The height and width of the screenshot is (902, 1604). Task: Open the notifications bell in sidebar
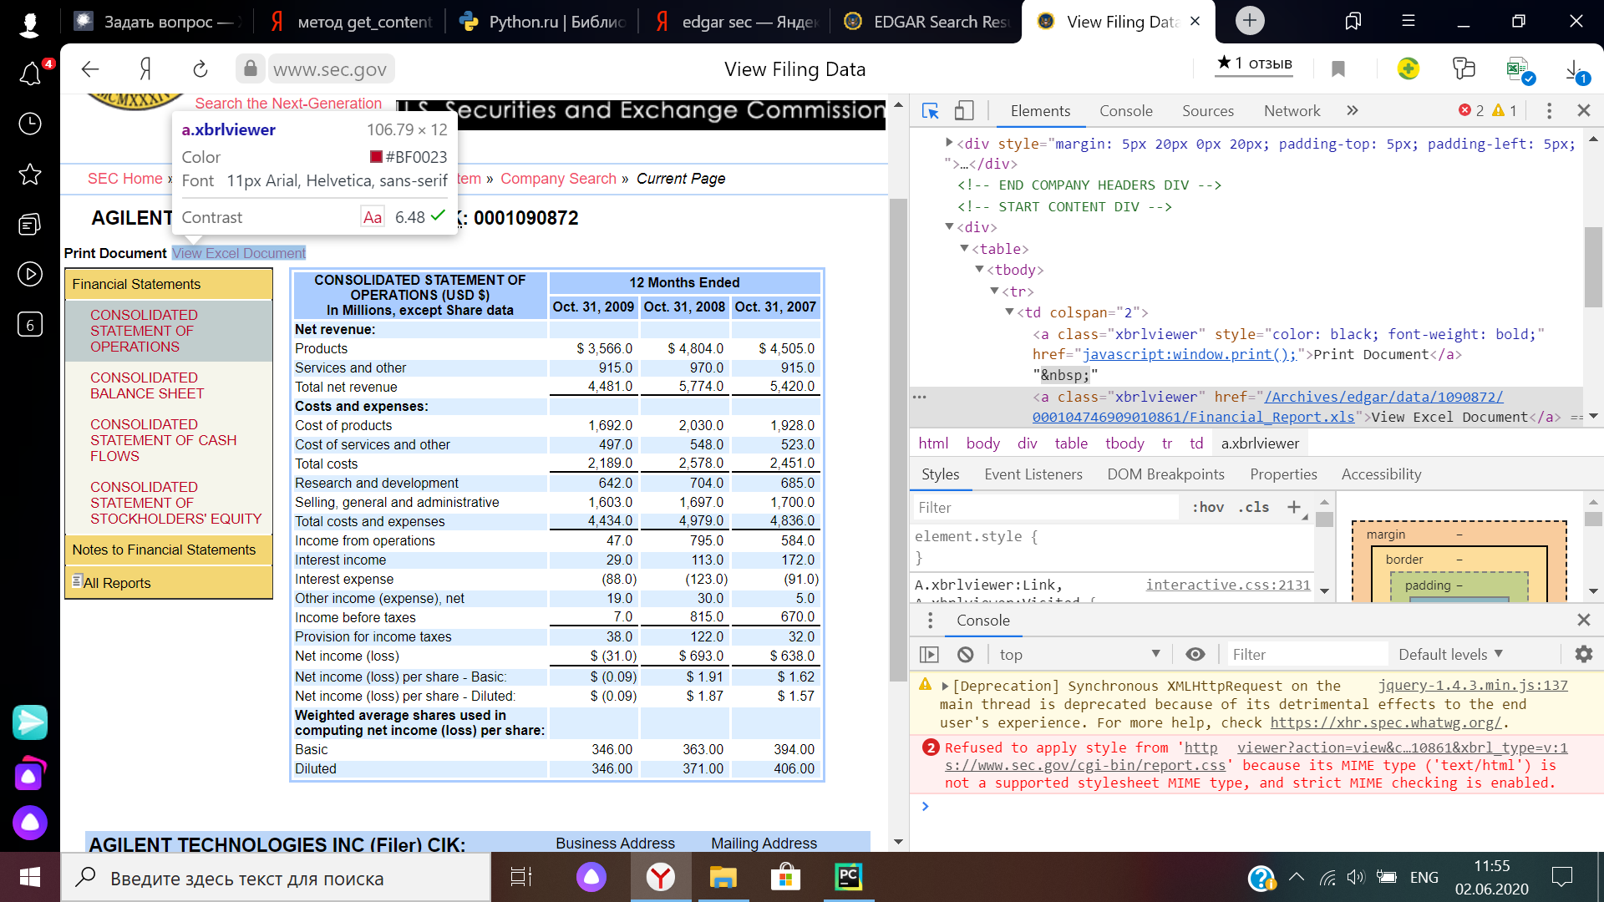coord(30,74)
